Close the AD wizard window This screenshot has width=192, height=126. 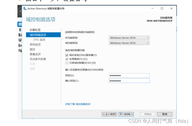point(171,8)
